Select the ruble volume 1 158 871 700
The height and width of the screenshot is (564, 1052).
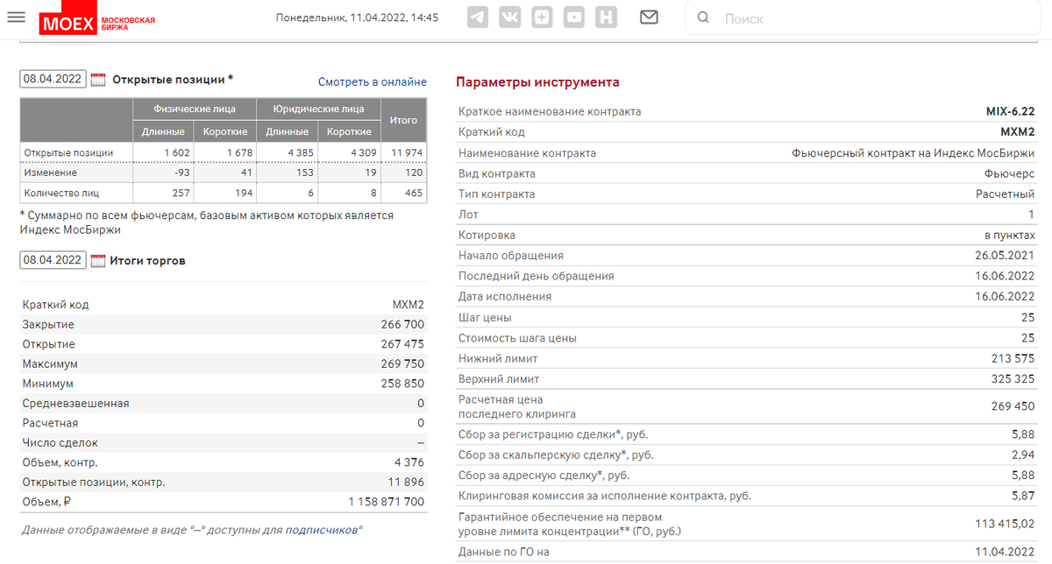[x=387, y=502]
